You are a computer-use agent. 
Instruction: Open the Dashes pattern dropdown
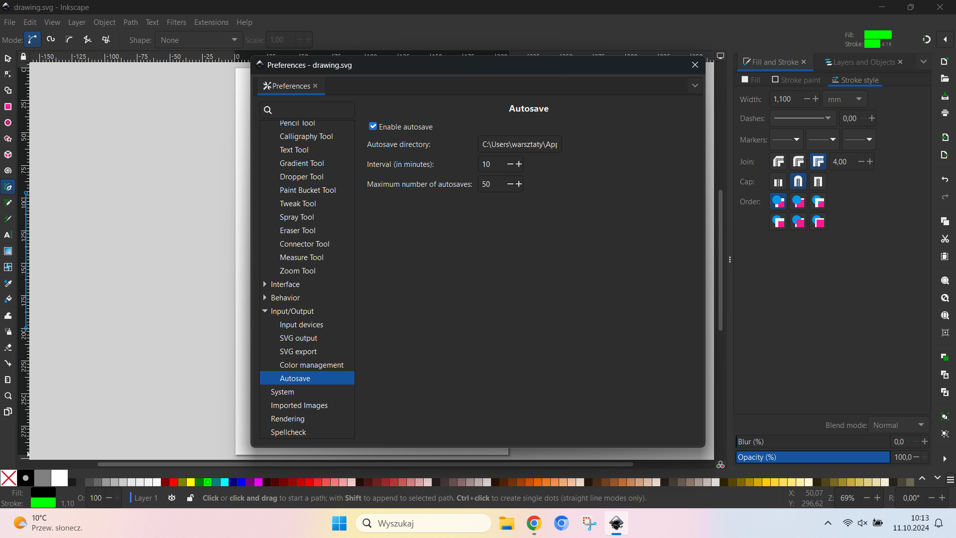coord(803,119)
